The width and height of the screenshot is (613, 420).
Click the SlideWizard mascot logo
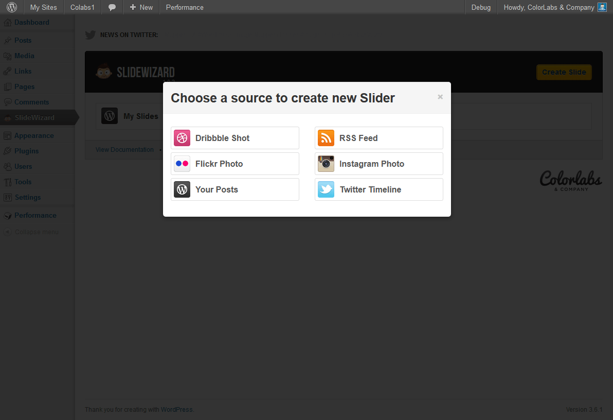pos(103,72)
